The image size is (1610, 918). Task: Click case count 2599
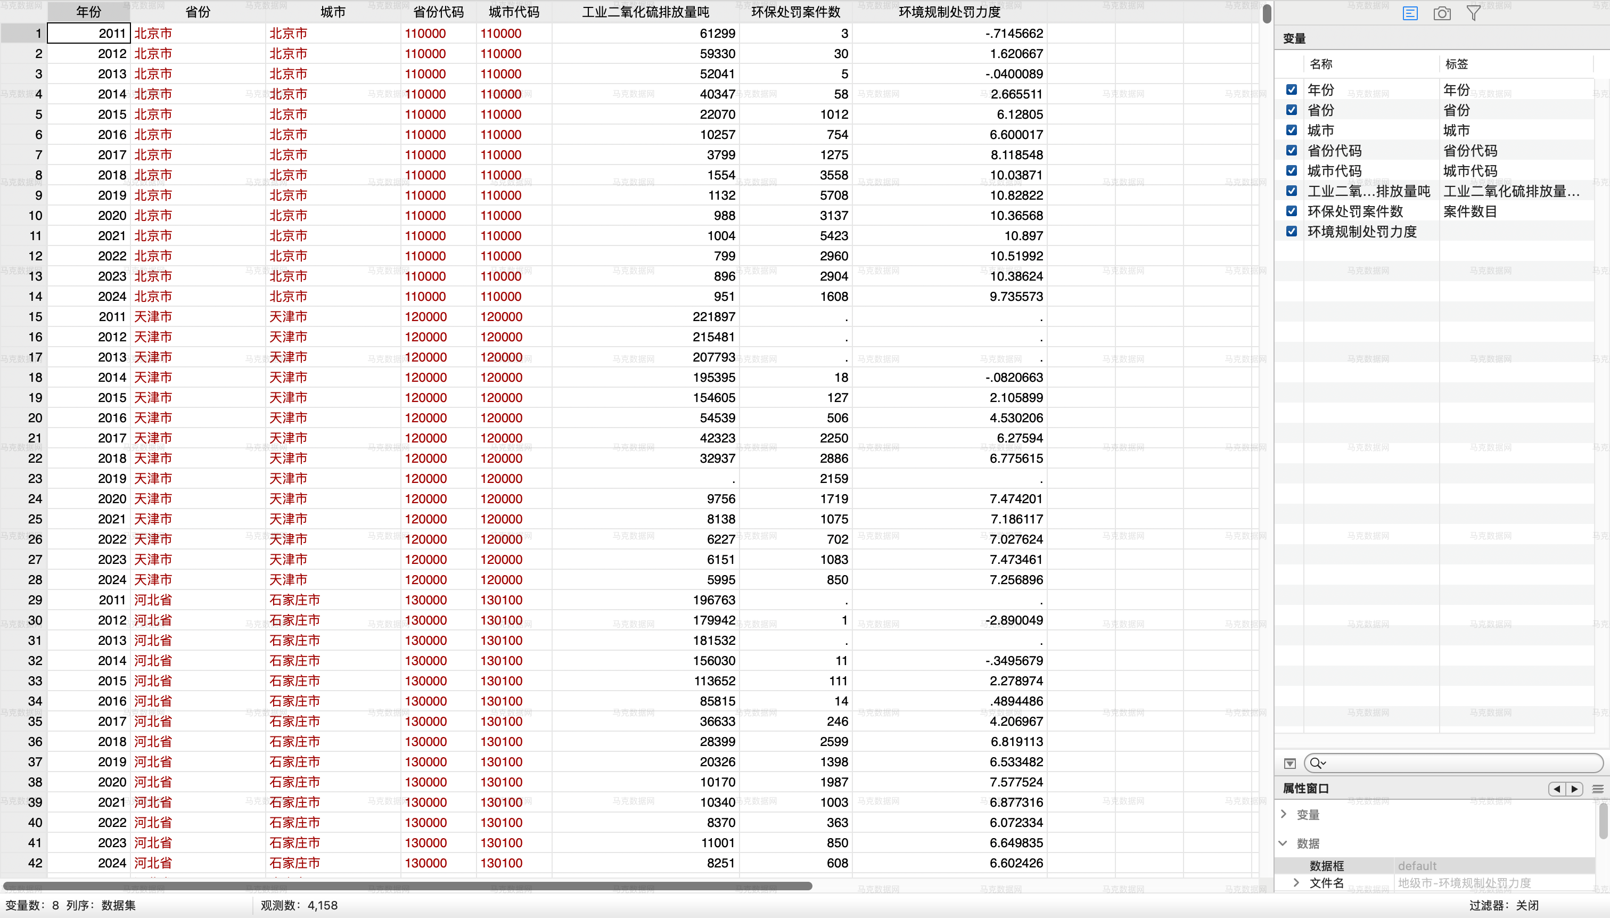pyautogui.click(x=834, y=741)
